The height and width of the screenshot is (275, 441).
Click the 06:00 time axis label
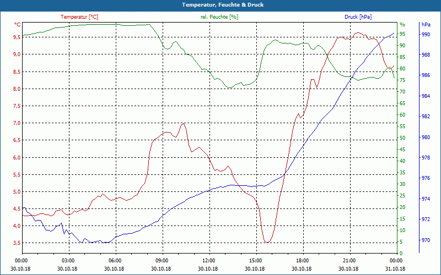tap(115, 261)
